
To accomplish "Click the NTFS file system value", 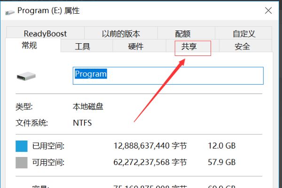I will (x=82, y=123).
